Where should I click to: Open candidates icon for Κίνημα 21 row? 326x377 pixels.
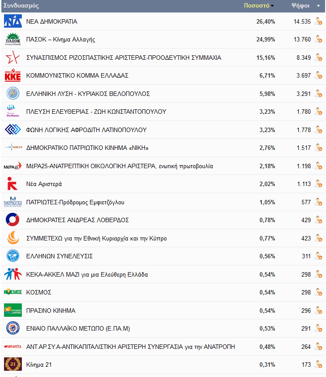pos(319,365)
